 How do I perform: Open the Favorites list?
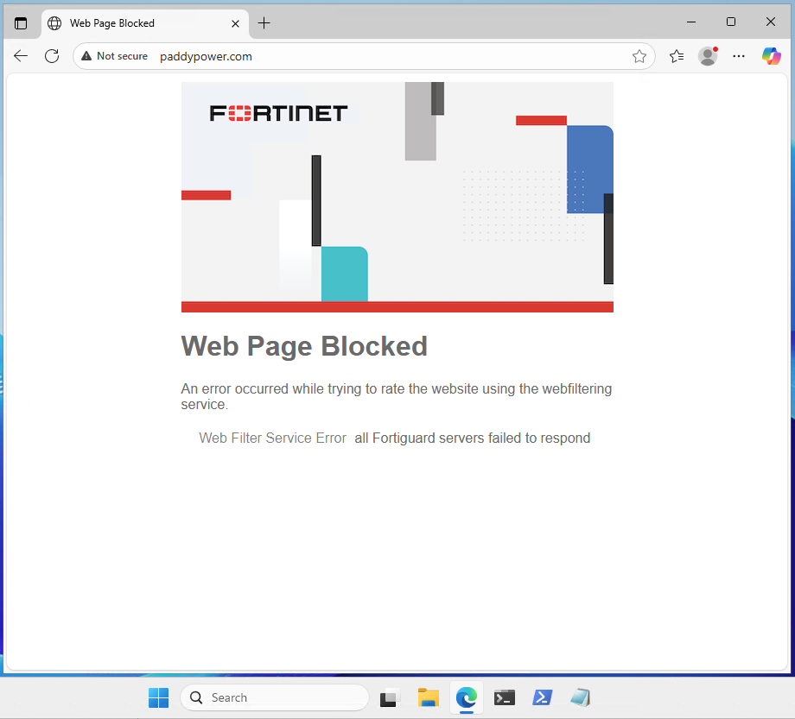677,56
